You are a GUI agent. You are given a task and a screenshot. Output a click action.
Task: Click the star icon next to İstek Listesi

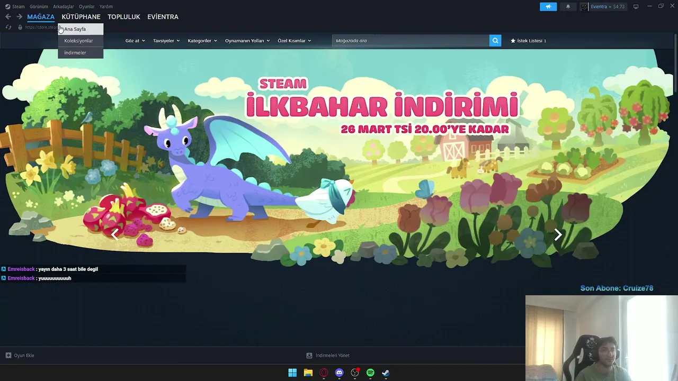pos(513,41)
